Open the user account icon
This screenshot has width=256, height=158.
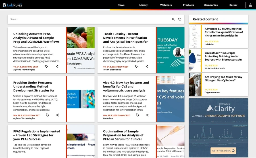pyautogui.click(x=250, y=5)
